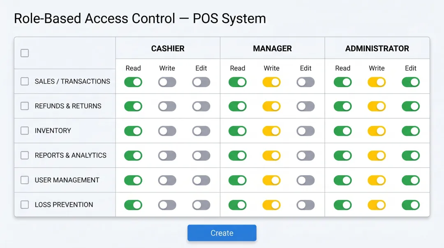Select the INVENTORY row checkbox
The image size is (444, 248).
click(24, 131)
